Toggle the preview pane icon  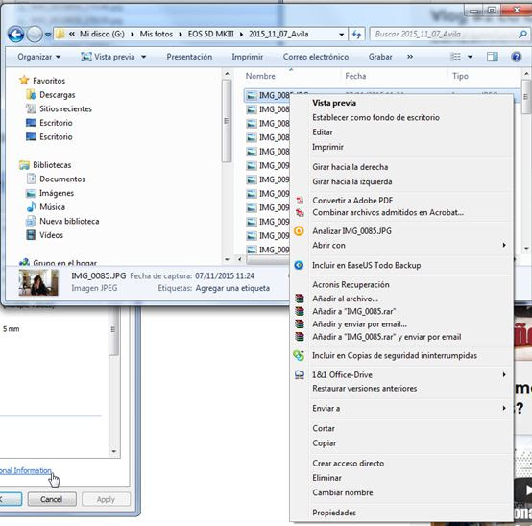[492, 57]
